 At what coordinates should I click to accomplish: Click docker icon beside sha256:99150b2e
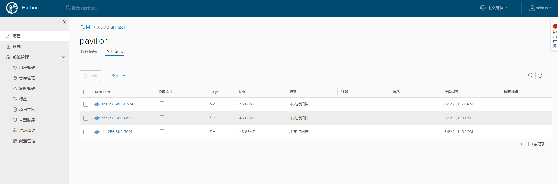click(x=97, y=104)
